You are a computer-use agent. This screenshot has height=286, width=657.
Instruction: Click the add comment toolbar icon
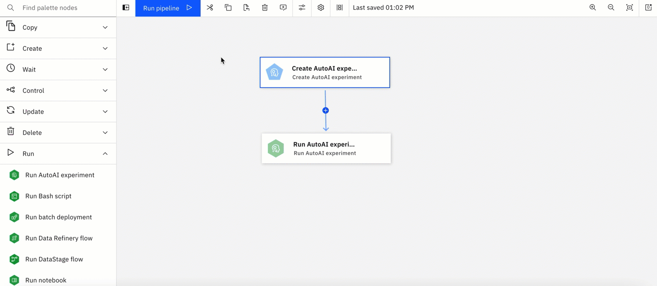coord(283,8)
